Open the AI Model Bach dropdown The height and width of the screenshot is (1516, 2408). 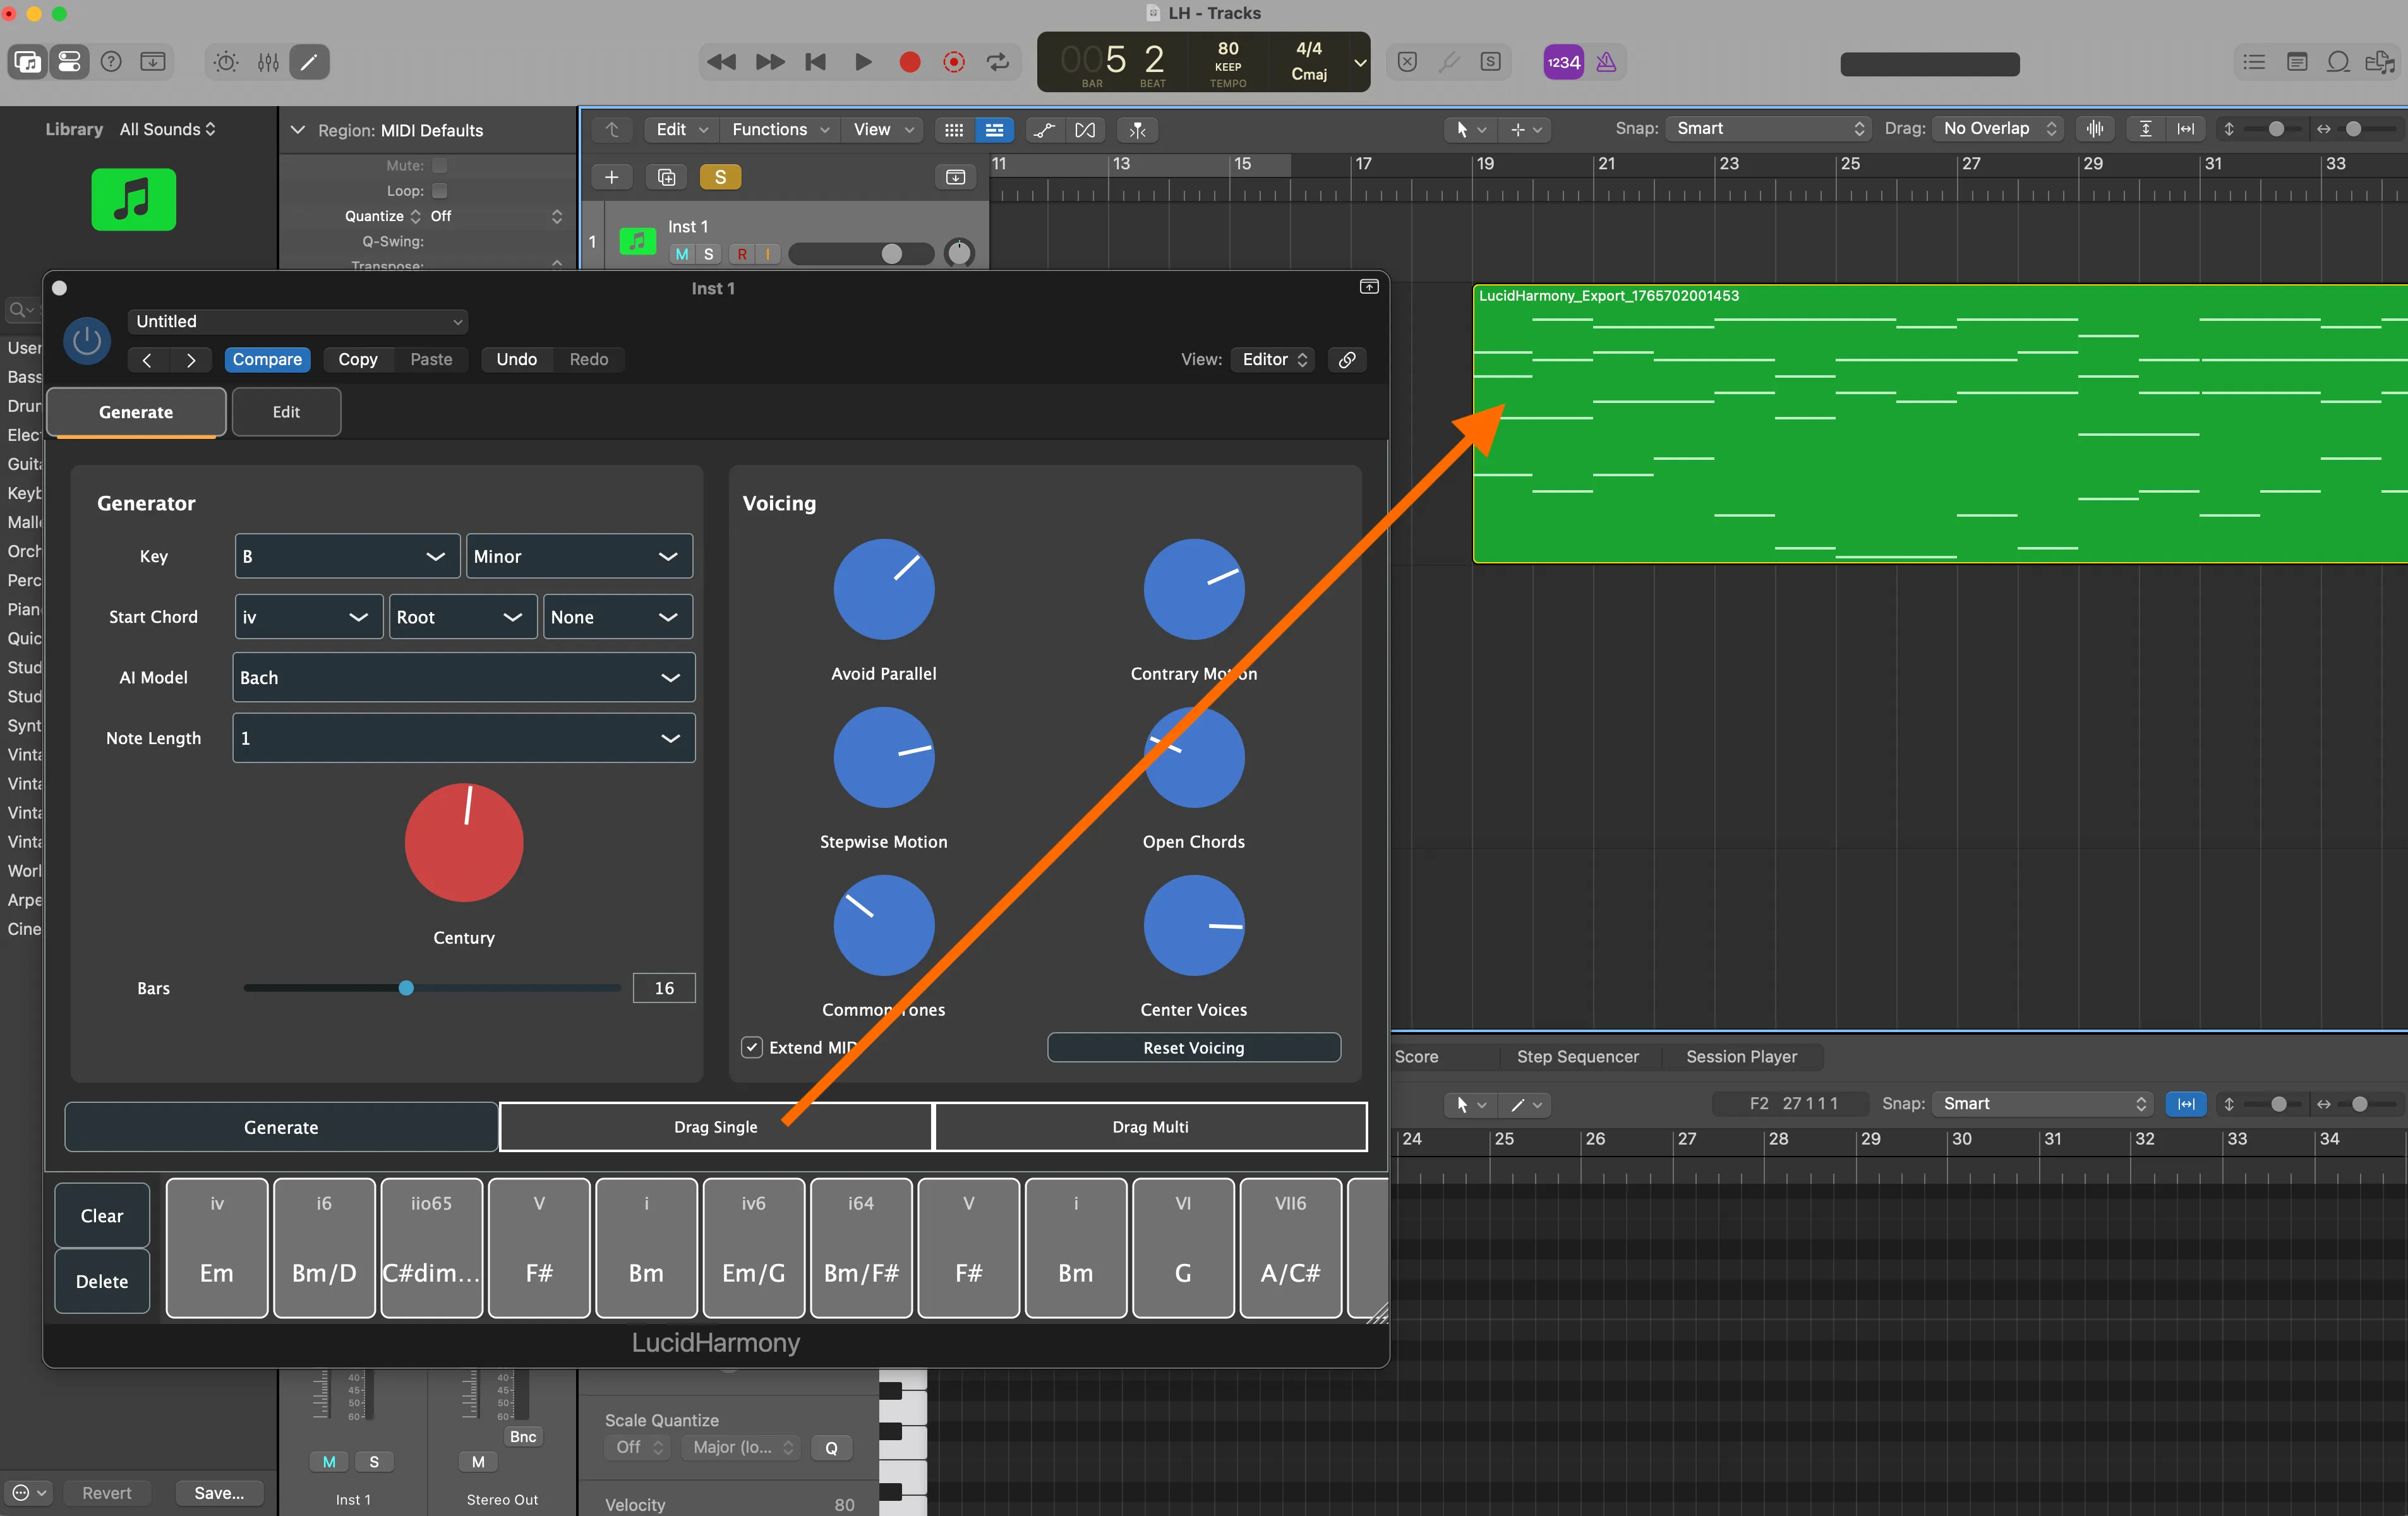(x=464, y=677)
